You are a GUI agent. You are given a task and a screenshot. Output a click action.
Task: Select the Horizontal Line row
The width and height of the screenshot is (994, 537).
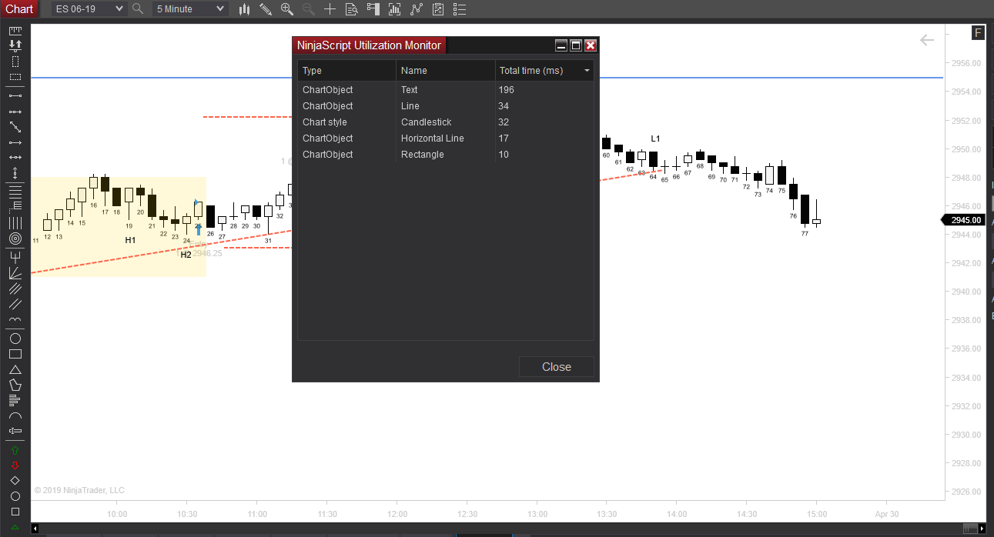(x=446, y=138)
